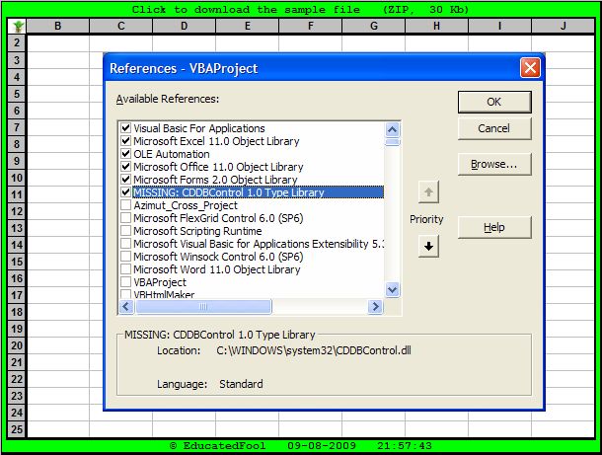
Task: Select column H header in the spreadsheet
Action: pos(436,26)
